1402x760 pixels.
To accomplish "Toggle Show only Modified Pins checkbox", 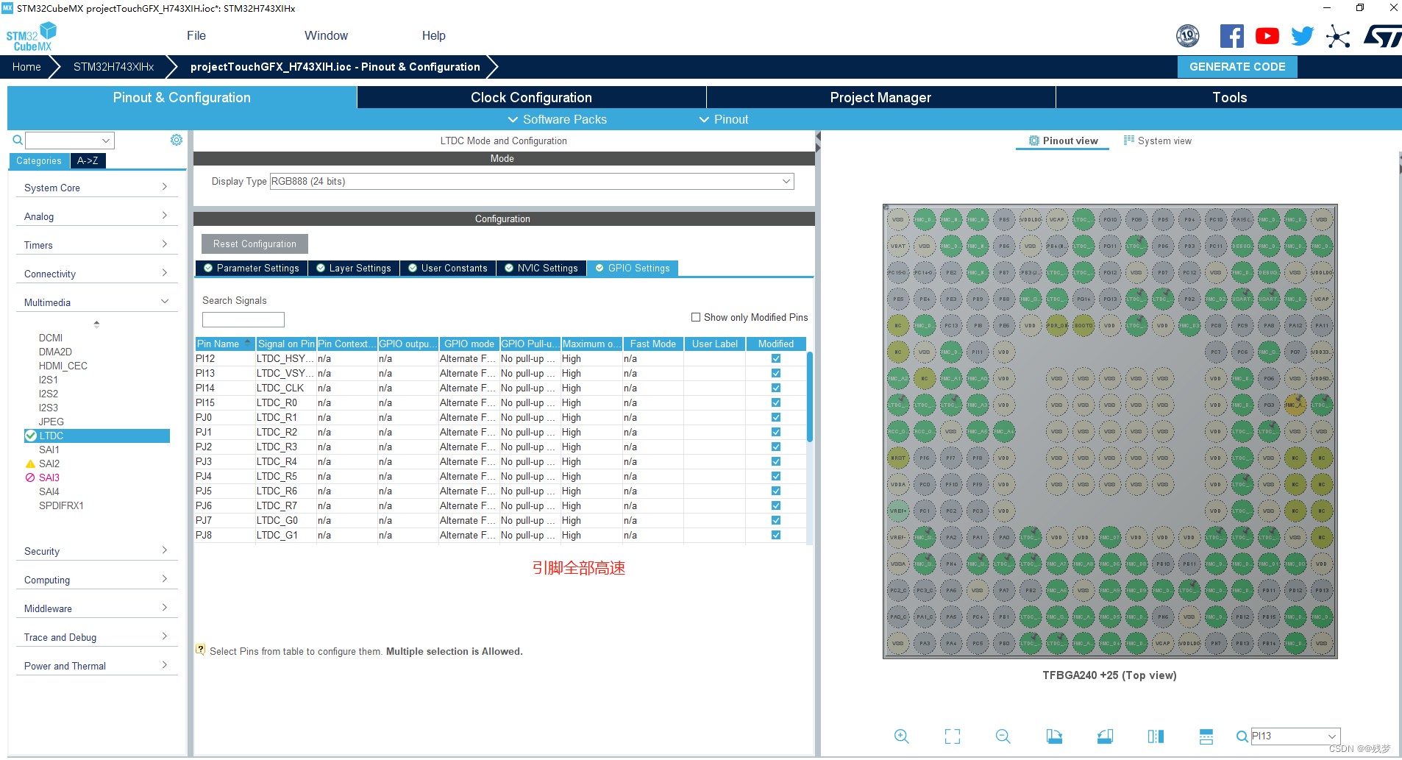I will (x=696, y=318).
